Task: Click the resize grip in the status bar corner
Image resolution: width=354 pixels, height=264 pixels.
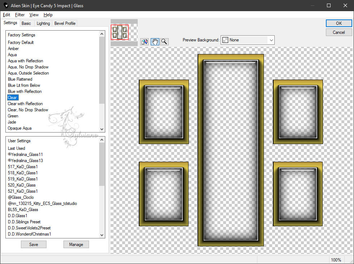Action: (x=351, y=261)
